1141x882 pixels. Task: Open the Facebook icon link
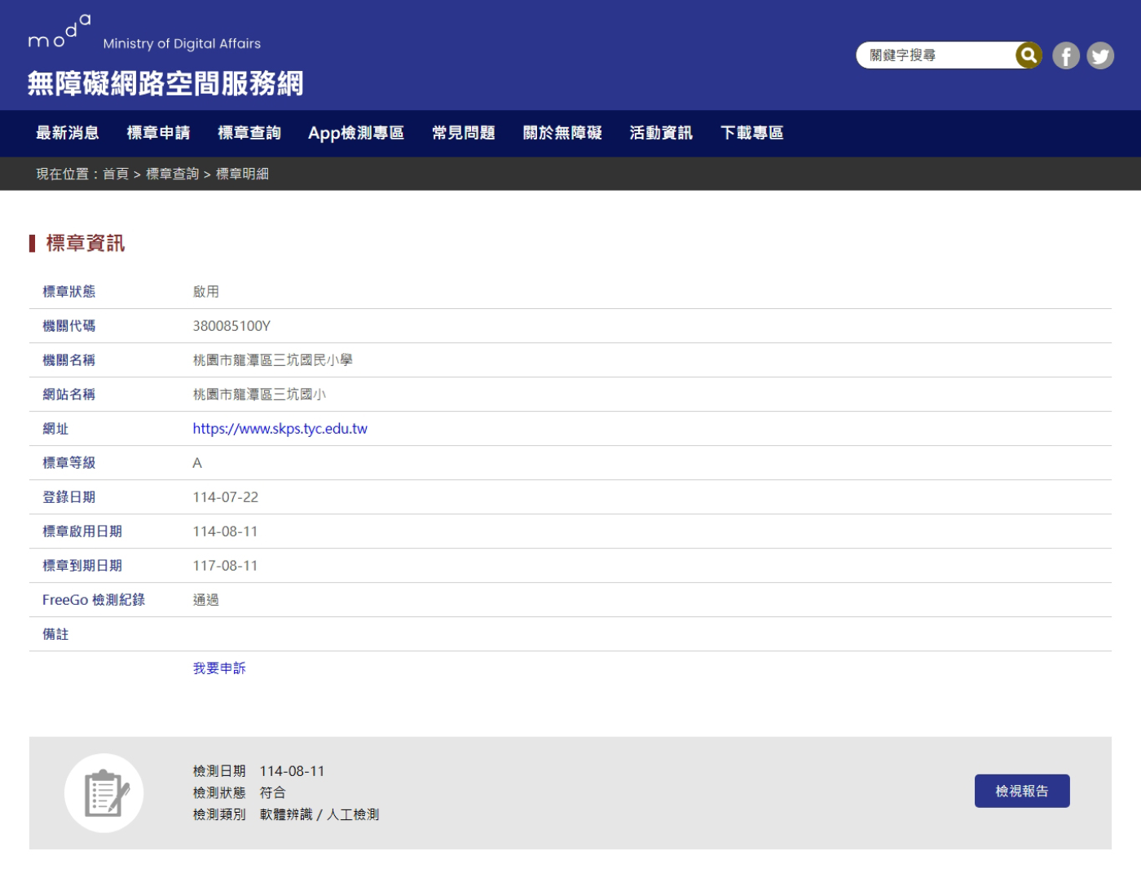tap(1065, 55)
